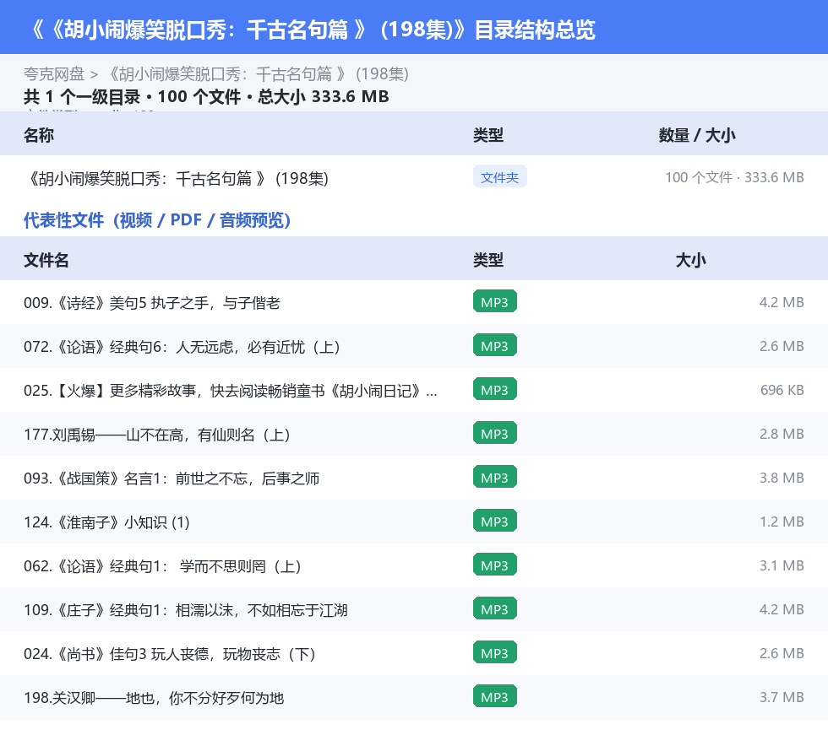The width and height of the screenshot is (828, 746).
Task: Open folder row 《胡小闹爆笑脱口秀：千古名句篇 》(198集)
Action: pos(177,178)
